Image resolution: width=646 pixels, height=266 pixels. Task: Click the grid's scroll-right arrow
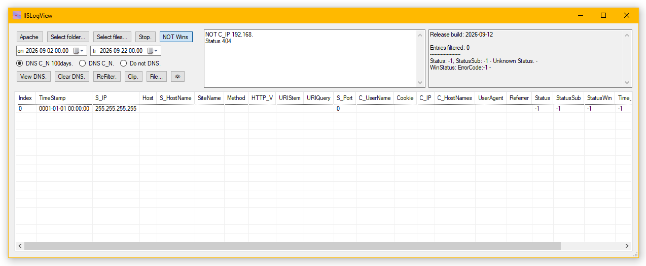pyautogui.click(x=627, y=246)
